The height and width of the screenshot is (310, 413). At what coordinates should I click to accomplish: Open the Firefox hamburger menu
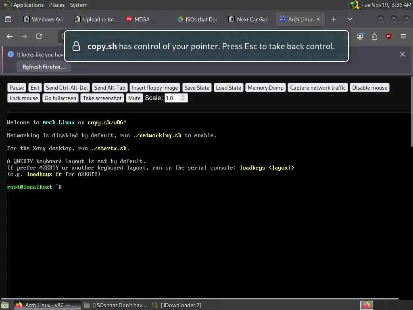pyautogui.click(x=403, y=36)
